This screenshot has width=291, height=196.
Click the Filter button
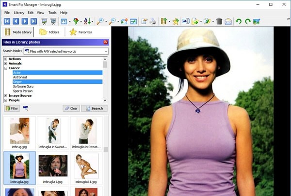click(12, 108)
